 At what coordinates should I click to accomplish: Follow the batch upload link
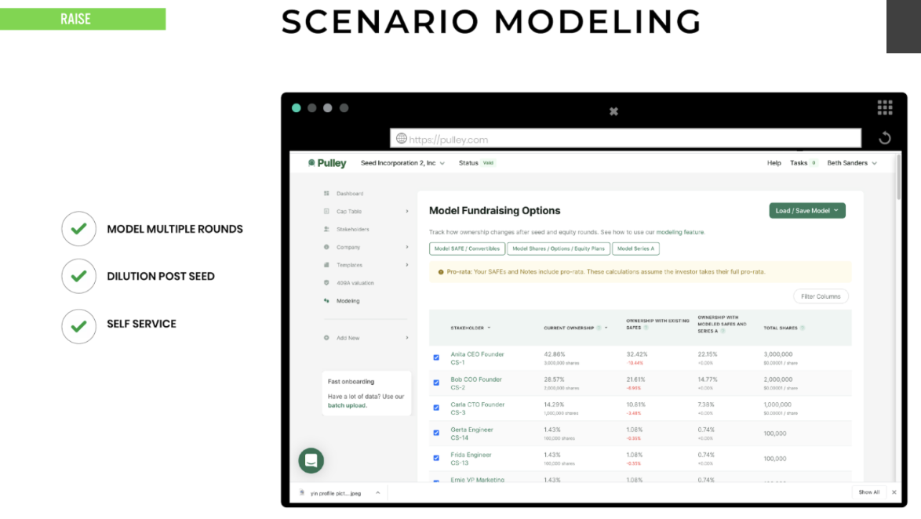pyautogui.click(x=347, y=405)
